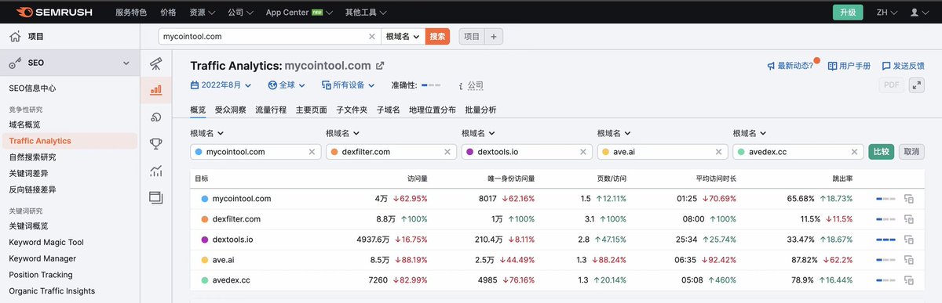
Task: Click the PDF export button
Action: [891, 86]
